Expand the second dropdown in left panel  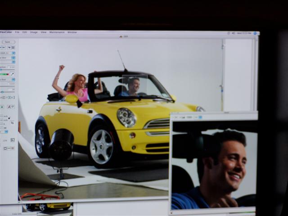13,58
